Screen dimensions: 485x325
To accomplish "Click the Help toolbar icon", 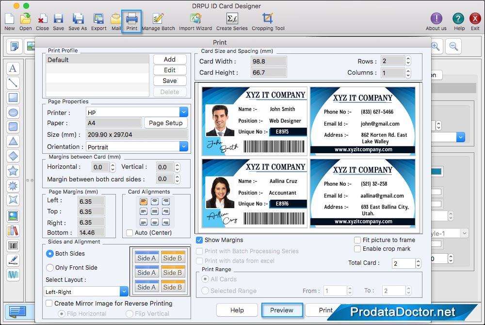I will [x=459, y=22].
